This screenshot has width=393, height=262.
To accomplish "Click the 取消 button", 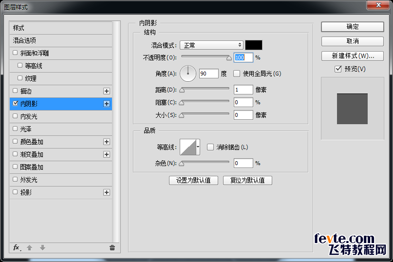I will pyautogui.click(x=353, y=41).
